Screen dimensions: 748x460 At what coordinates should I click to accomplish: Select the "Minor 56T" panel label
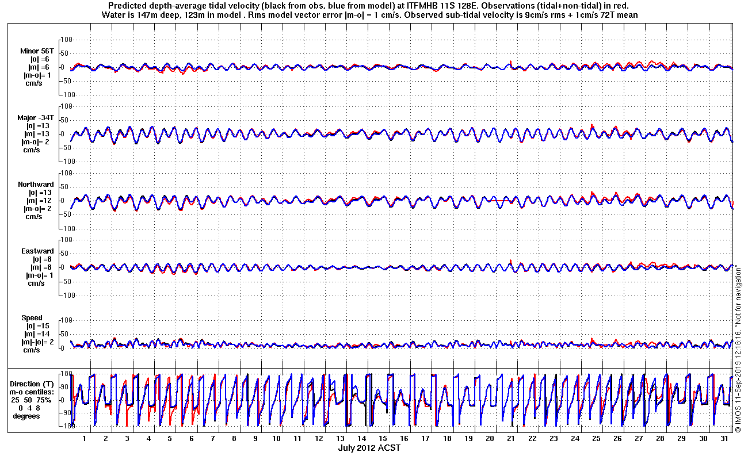[36, 51]
